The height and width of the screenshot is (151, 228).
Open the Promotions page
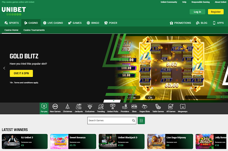[181, 23]
